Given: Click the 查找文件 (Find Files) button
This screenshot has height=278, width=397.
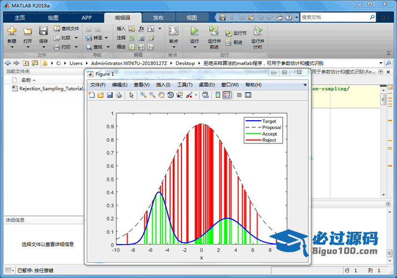Looking at the screenshot, I should click(x=66, y=28).
